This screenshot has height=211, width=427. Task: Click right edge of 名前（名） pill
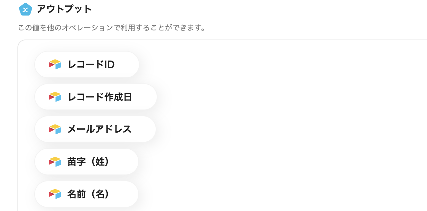click(x=133, y=194)
